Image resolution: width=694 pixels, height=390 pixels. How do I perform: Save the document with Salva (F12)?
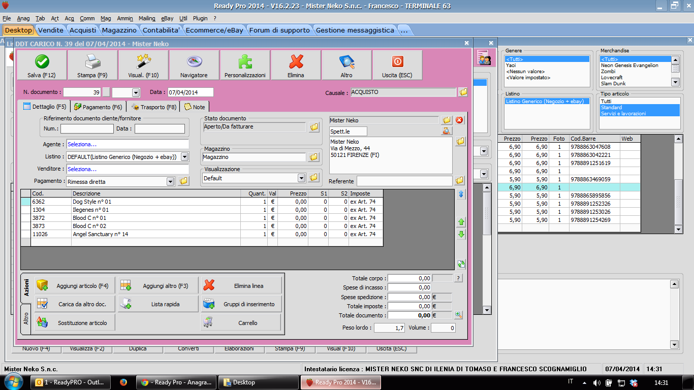tap(42, 65)
